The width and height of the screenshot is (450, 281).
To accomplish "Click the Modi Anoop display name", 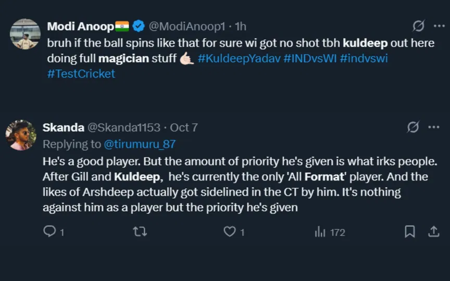I will (80, 26).
